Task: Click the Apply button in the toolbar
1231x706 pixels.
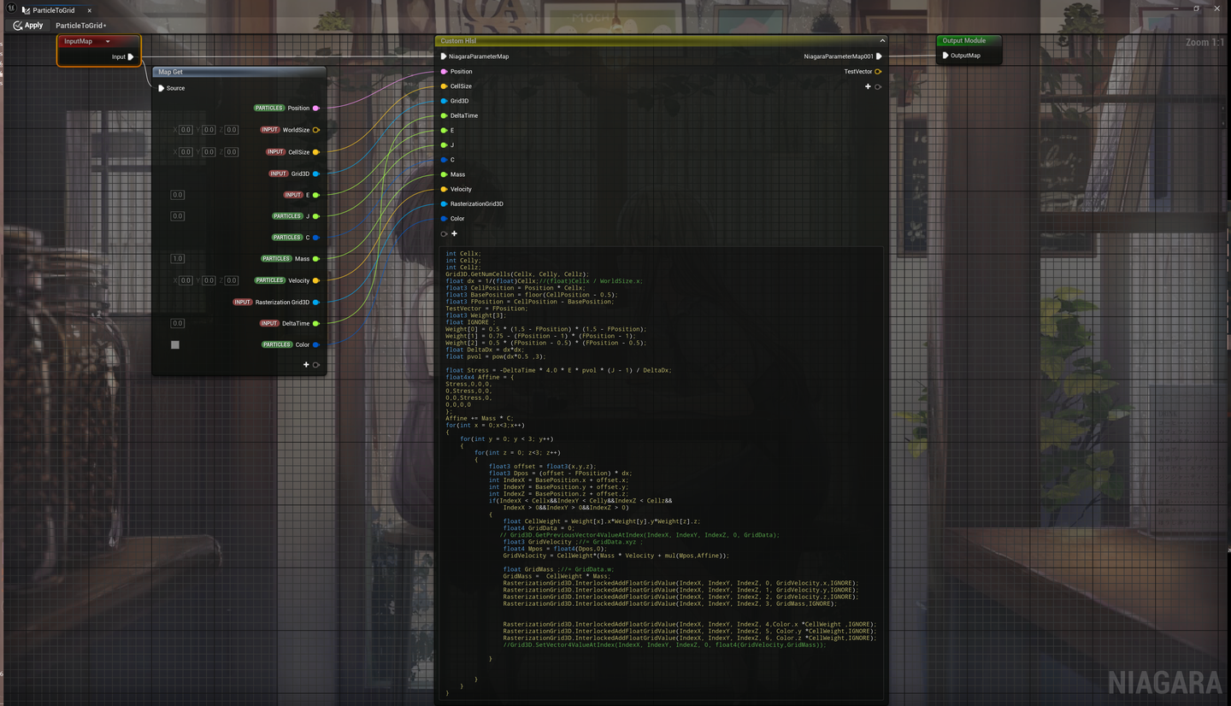Action: pos(28,26)
